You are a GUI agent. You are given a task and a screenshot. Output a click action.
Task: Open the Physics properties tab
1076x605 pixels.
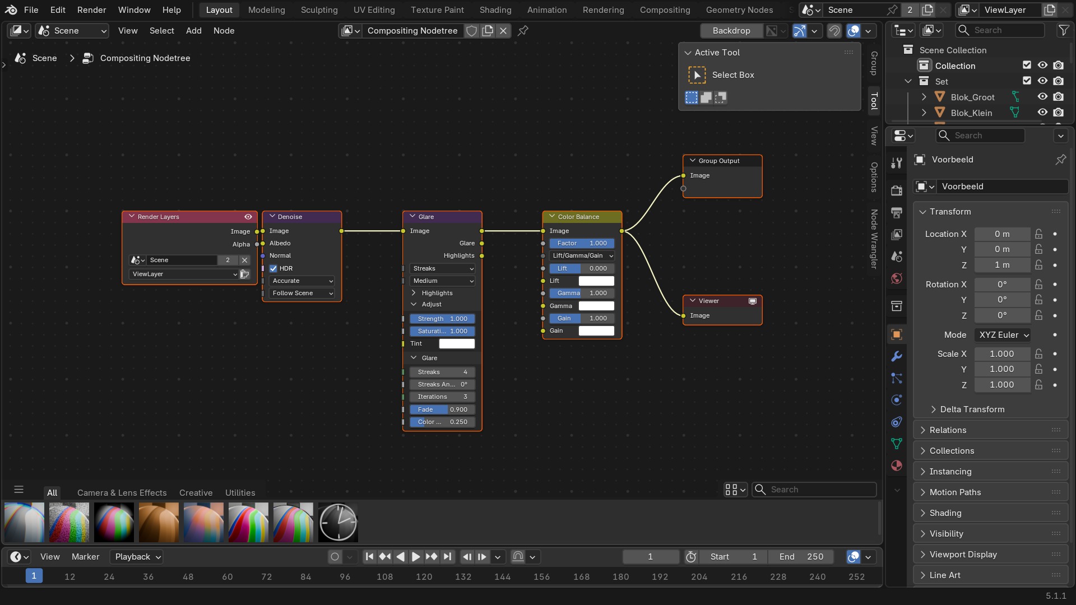click(897, 400)
